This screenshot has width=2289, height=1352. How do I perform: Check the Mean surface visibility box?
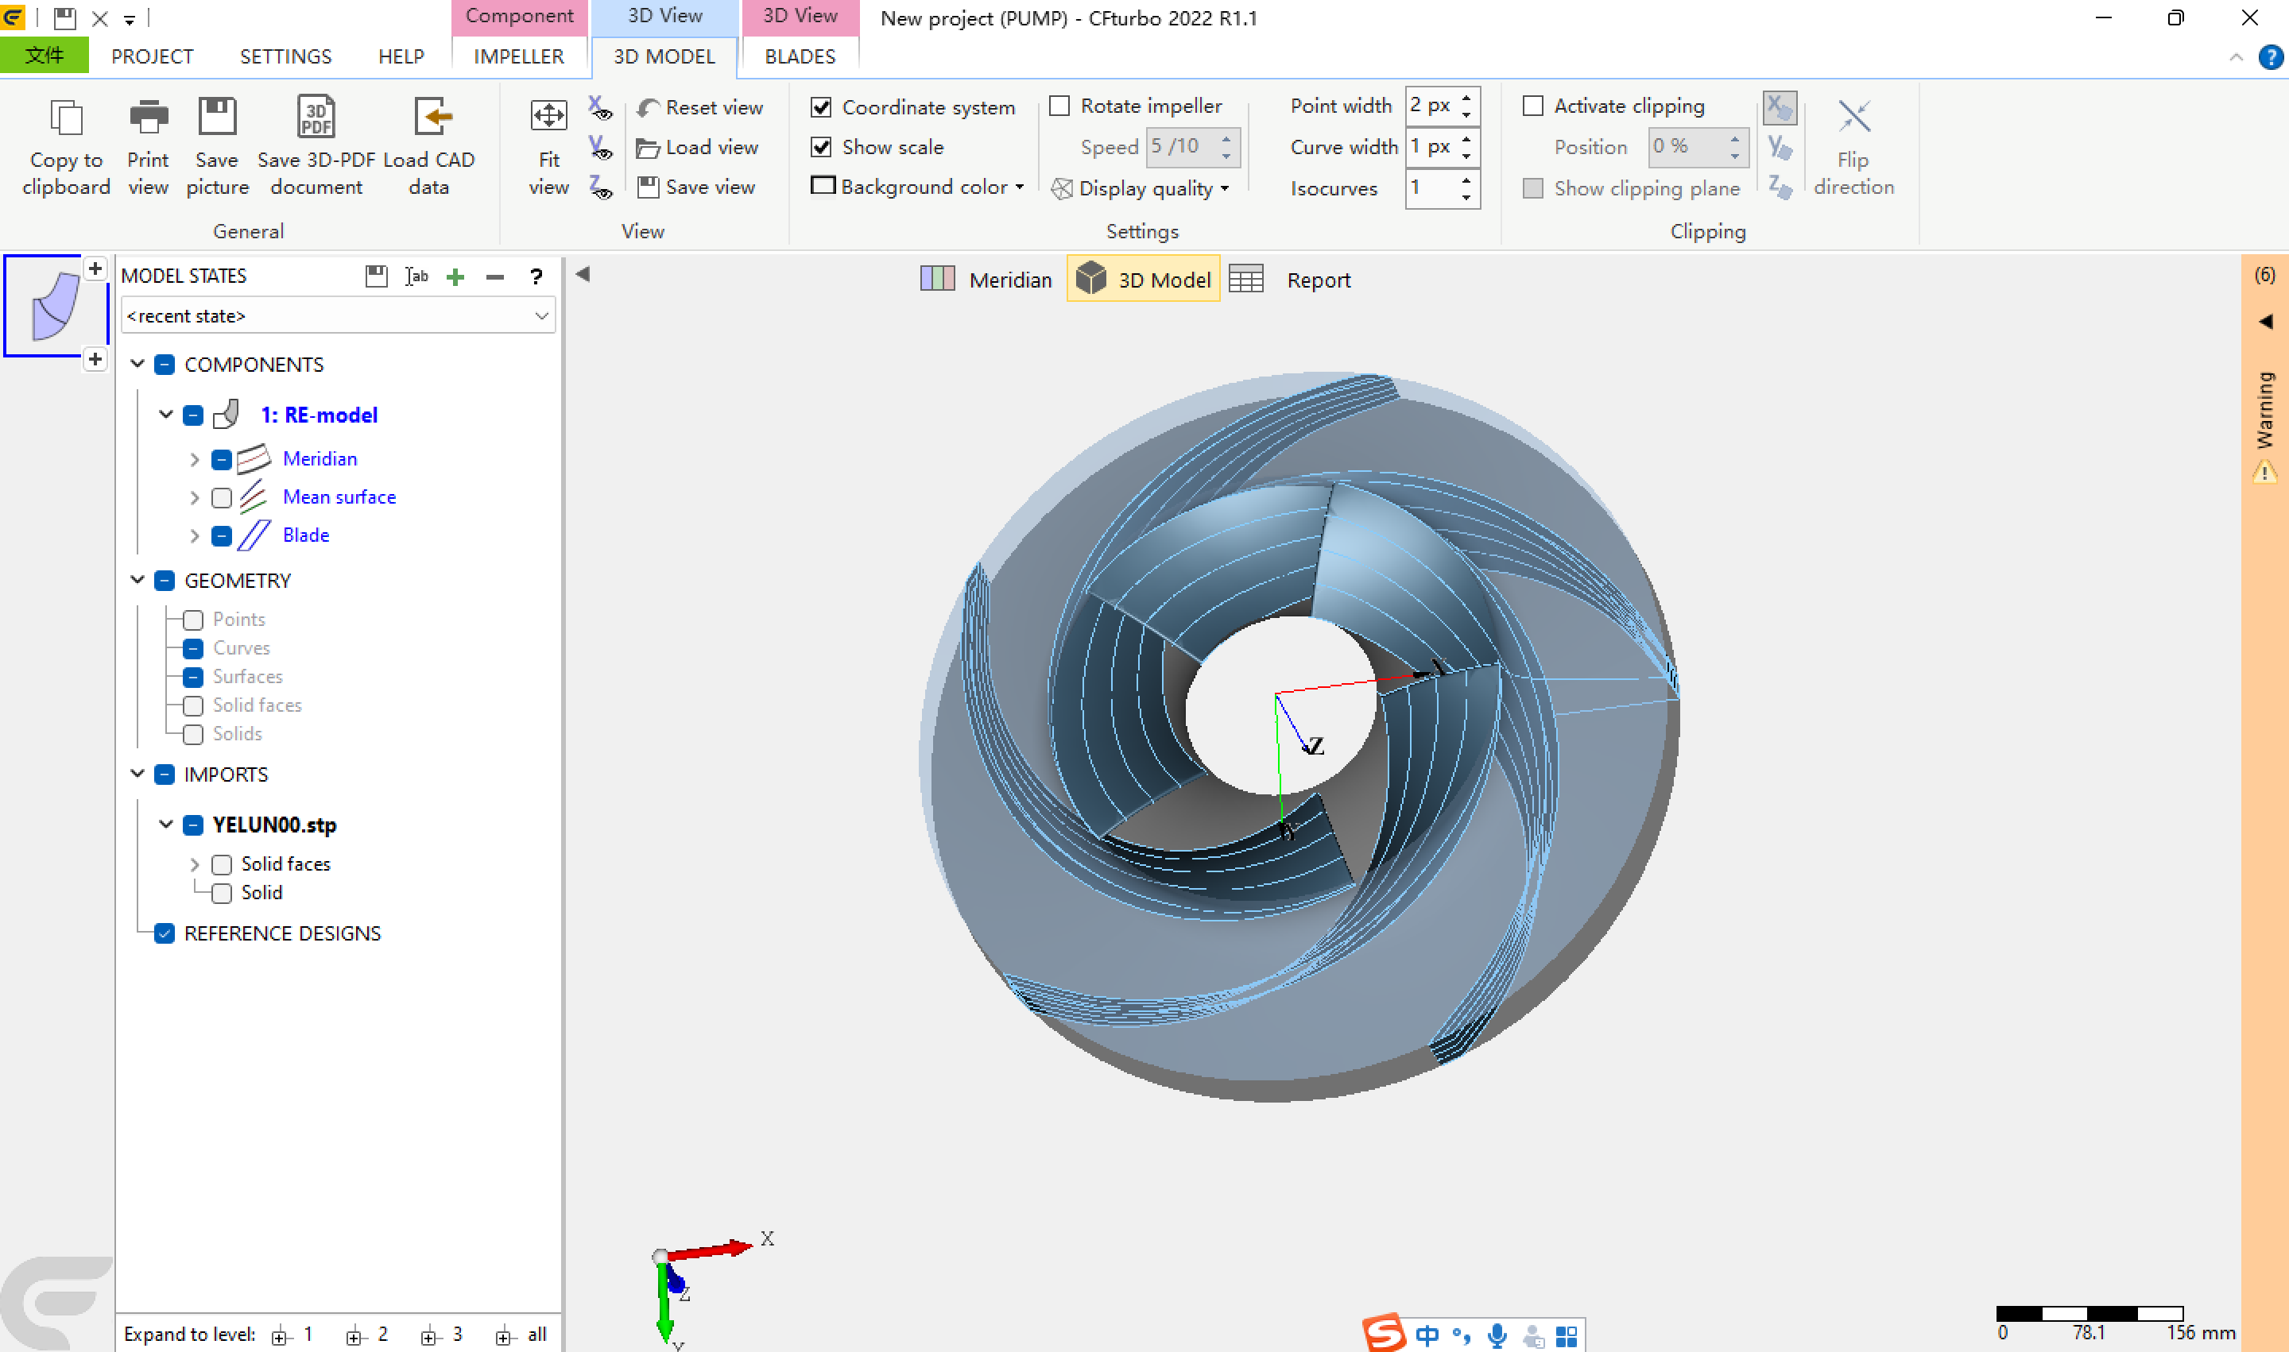(222, 497)
